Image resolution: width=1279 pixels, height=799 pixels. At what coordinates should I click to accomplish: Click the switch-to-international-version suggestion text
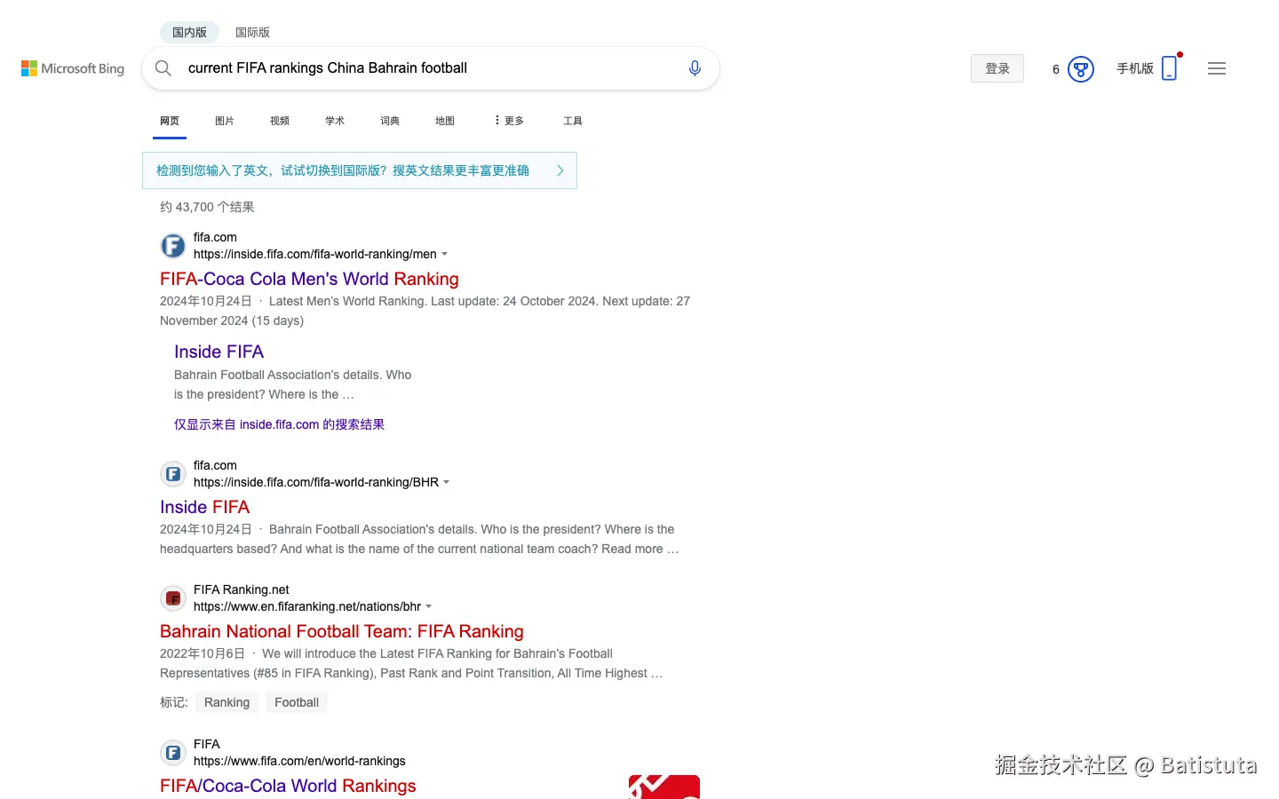[x=343, y=170]
